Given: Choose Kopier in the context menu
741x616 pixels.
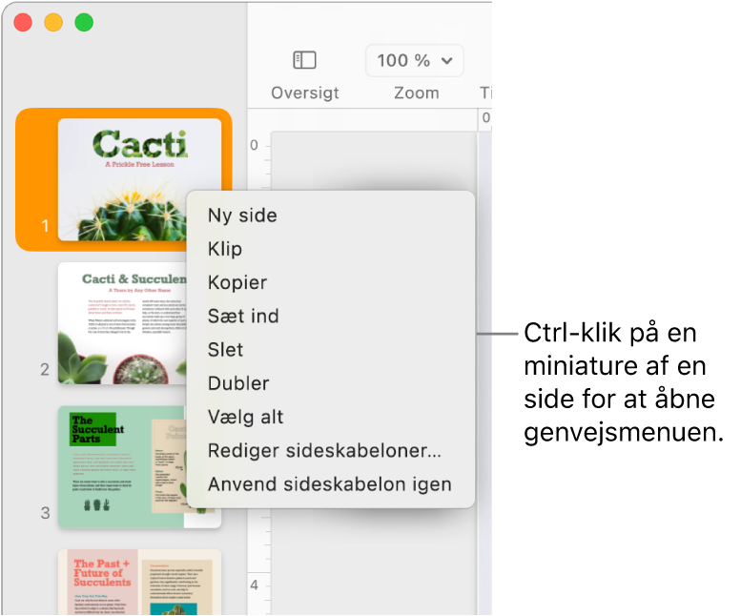Looking at the screenshot, I should click(331, 282).
